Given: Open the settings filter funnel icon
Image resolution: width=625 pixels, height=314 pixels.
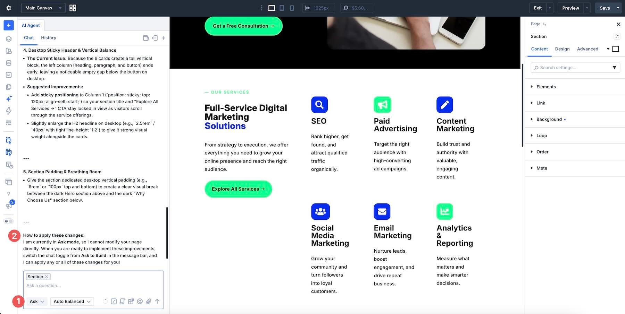Looking at the screenshot, I should [x=614, y=68].
